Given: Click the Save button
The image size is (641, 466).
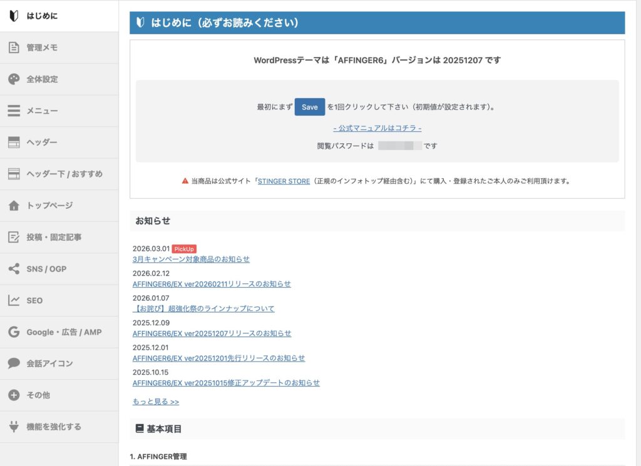Looking at the screenshot, I should click(310, 107).
